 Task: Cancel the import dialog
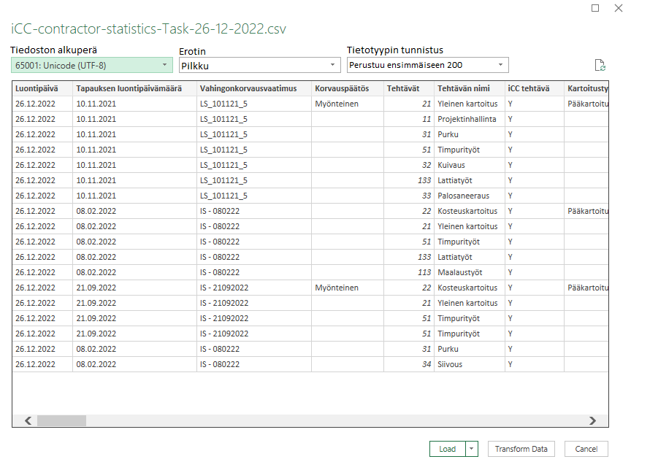click(x=586, y=449)
